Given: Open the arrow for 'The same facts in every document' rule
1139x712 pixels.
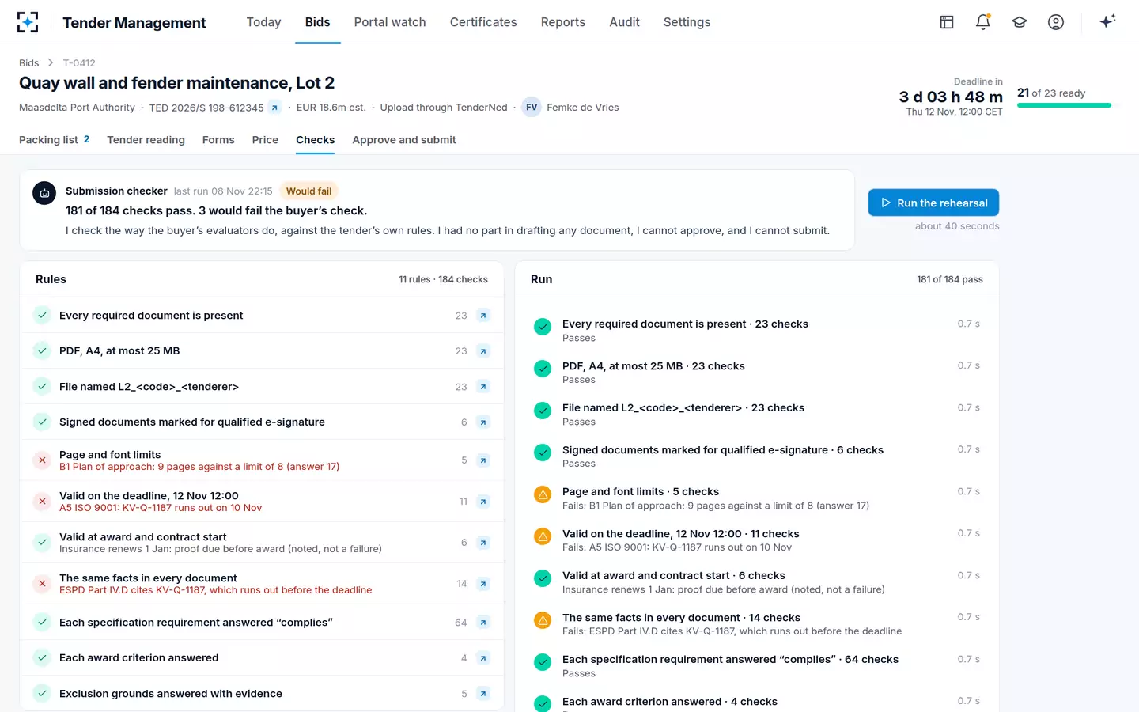Looking at the screenshot, I should (x=483, y=584).
